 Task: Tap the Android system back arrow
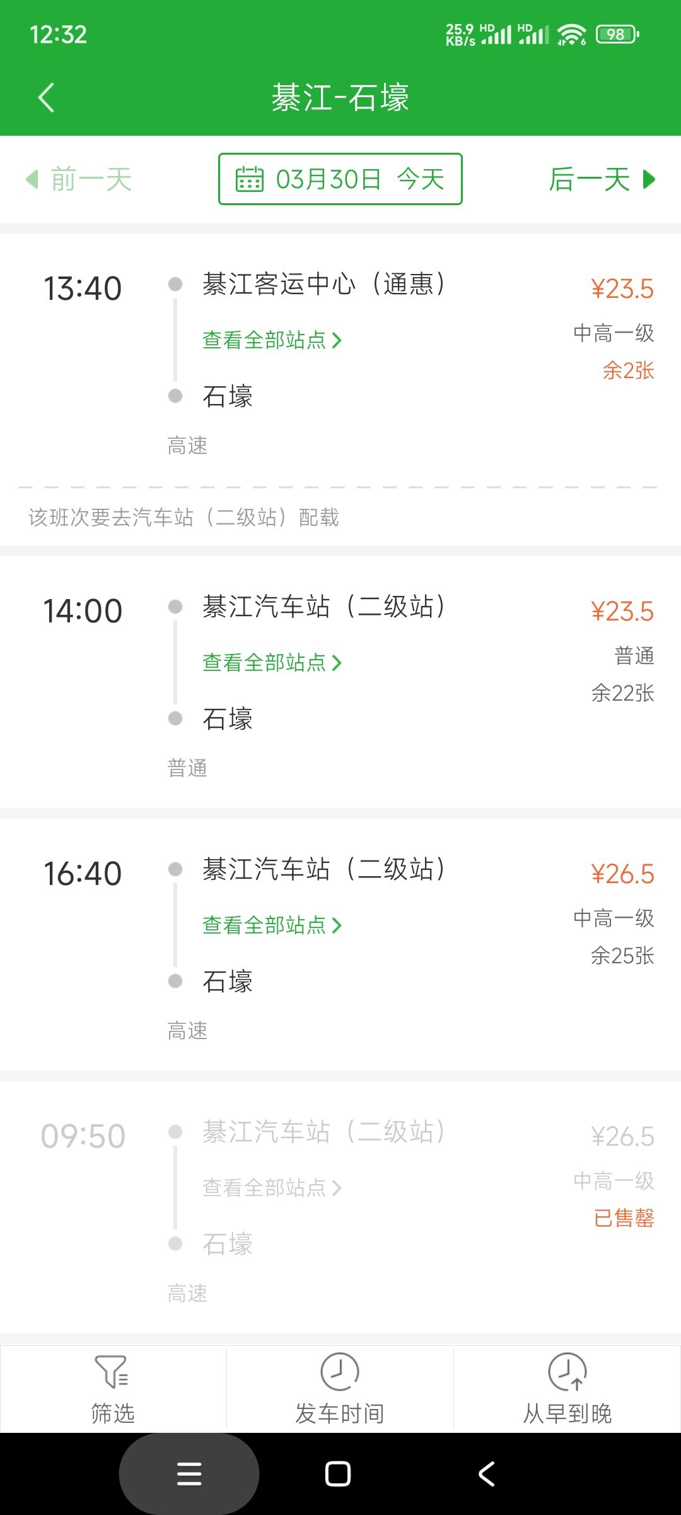point(486,1474)
